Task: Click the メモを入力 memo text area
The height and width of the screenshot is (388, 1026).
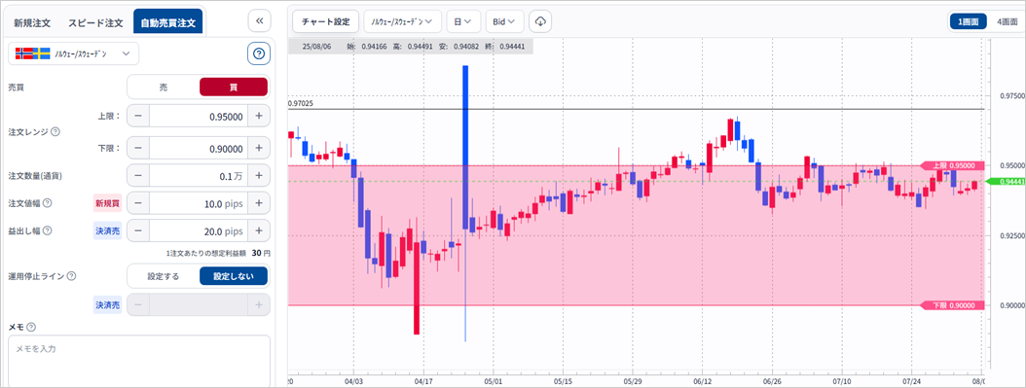Action: [x=139, y=360]
